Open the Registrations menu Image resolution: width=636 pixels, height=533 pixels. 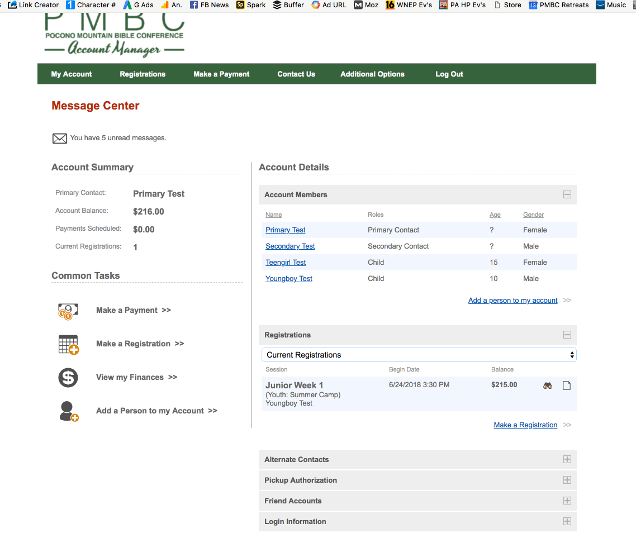click(143, 74)
